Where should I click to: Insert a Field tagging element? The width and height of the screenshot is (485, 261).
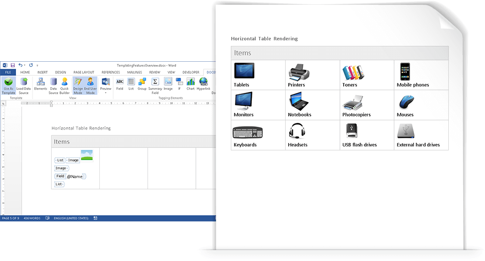120,84
